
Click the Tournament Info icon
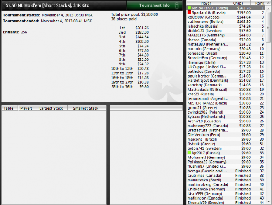[176, 5]
